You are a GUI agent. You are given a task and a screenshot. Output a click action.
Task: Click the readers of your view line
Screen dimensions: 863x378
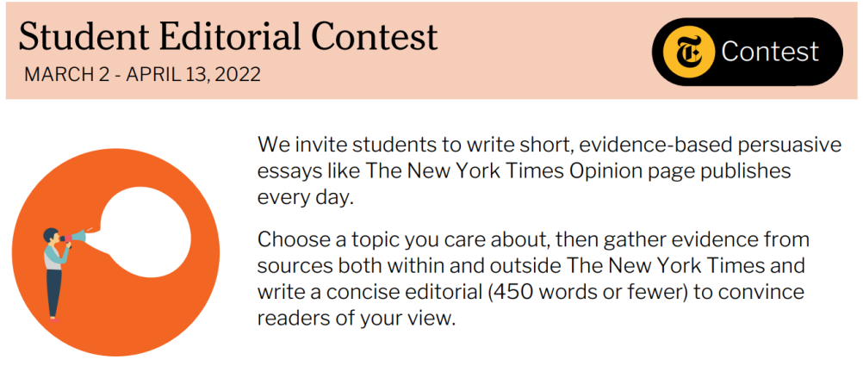(355, 317)
